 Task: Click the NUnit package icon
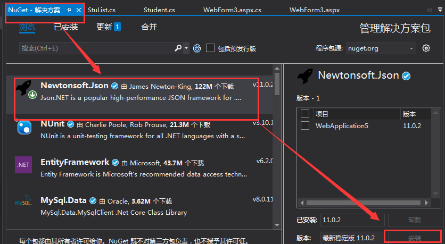point(24,128)
